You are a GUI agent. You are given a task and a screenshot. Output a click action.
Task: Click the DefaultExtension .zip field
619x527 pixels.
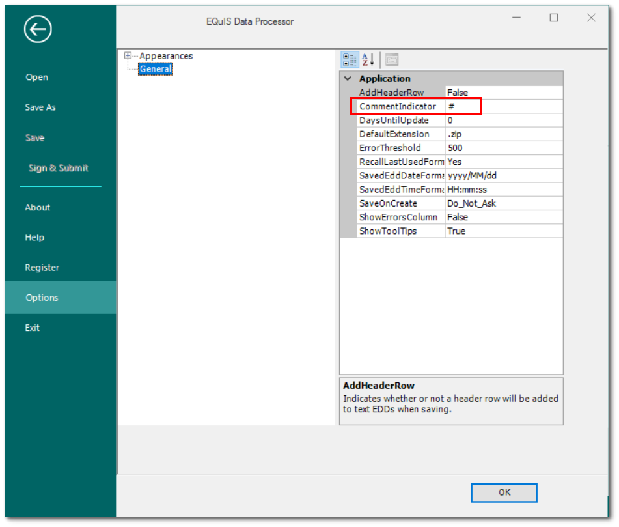[x=503, y=134]
